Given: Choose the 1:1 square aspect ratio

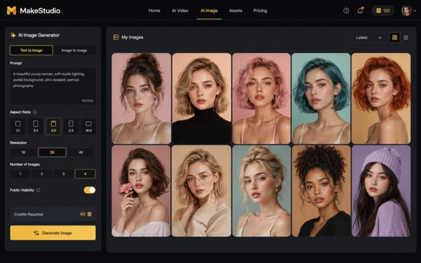Looking at the screenshot, I should coord(18,126).
